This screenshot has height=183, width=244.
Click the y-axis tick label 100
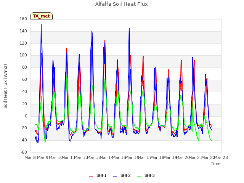click(x=23, y=55)
